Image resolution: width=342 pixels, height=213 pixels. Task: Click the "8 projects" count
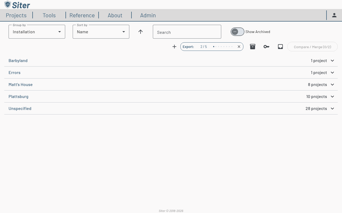click(x=317, y=84)
